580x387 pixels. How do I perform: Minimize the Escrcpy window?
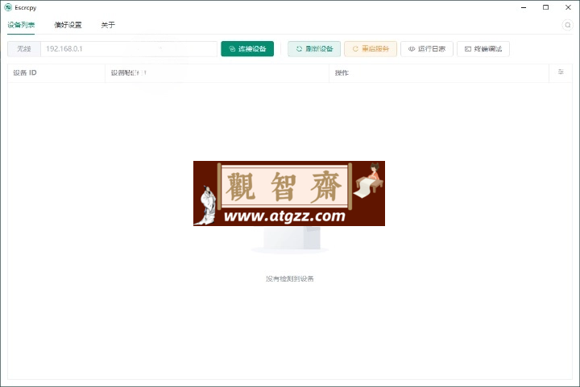coord(524,7)
